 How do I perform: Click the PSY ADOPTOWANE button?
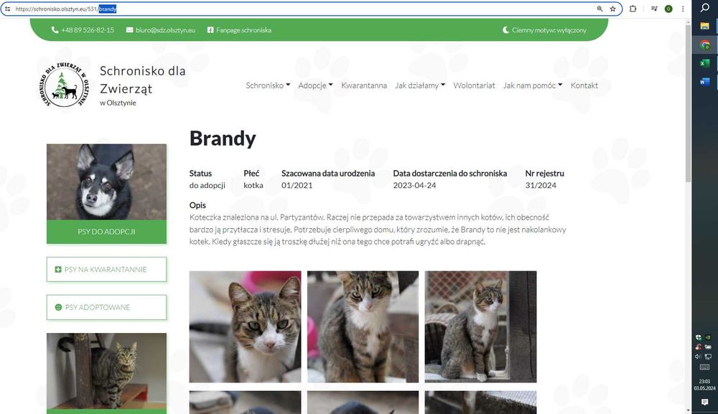107,307
